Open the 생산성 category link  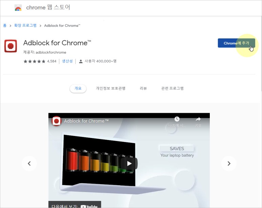click(67, 61)
